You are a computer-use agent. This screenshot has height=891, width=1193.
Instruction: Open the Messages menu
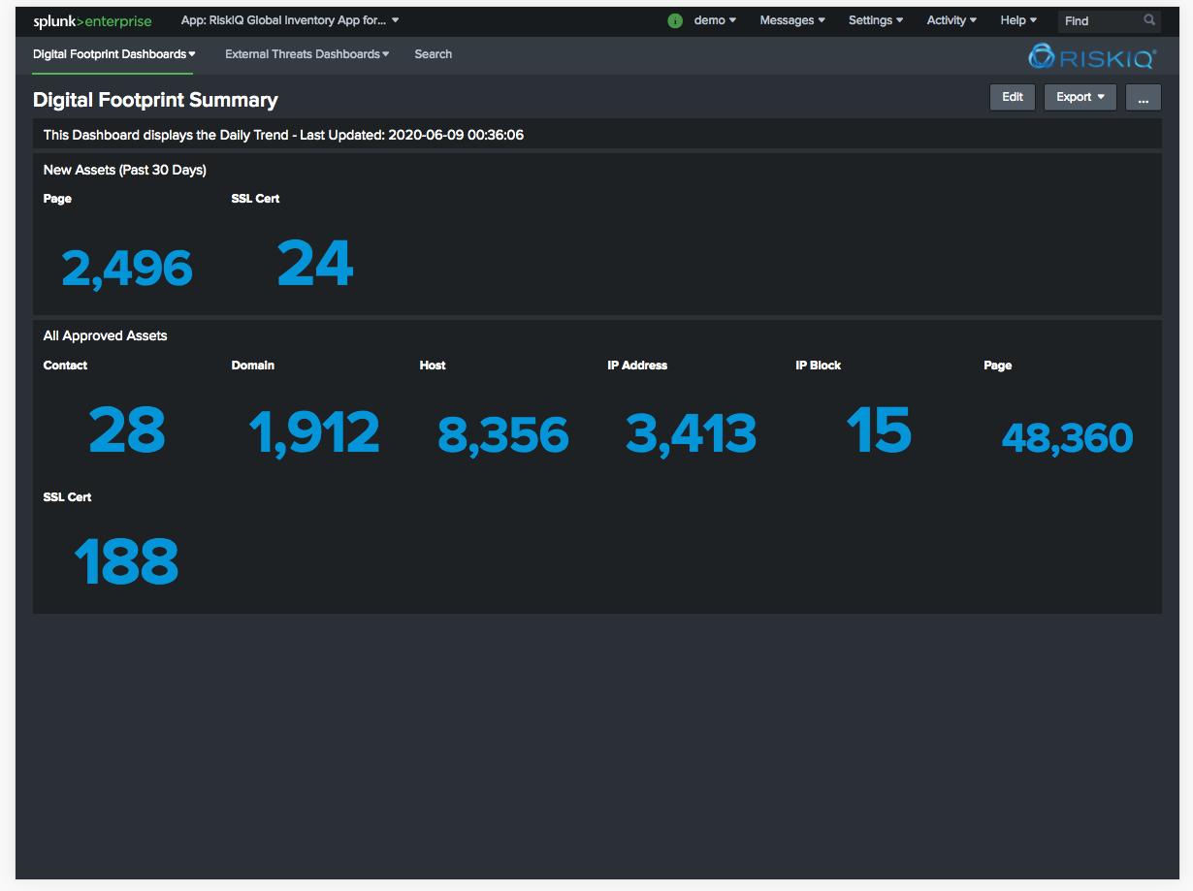point(792,20)
